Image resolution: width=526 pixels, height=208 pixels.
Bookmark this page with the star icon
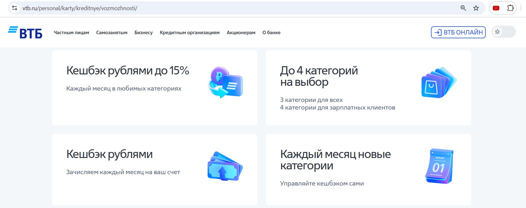[x=476, y=8]
